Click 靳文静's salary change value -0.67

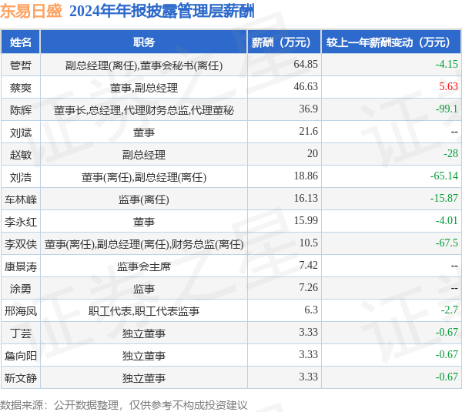click(x=447, y=377)
